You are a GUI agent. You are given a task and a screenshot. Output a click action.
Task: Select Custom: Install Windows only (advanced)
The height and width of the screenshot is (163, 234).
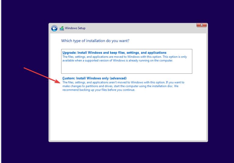[94, 78]
